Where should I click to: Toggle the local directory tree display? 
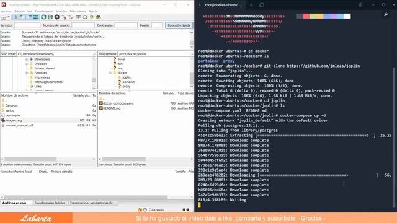[22, 17]
